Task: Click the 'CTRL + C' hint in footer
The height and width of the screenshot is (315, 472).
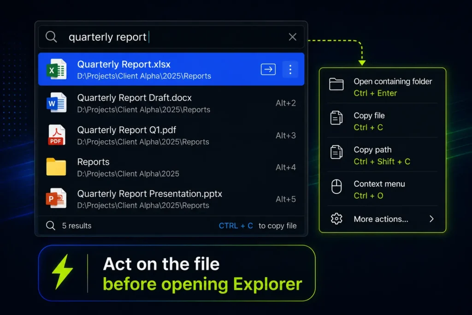Action: pyautogui.click(x=236, y=226)
